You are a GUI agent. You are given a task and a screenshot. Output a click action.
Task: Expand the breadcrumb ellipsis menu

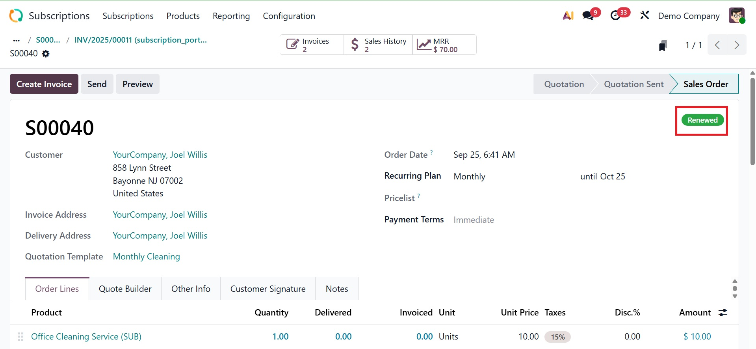[x=16, y=40]
